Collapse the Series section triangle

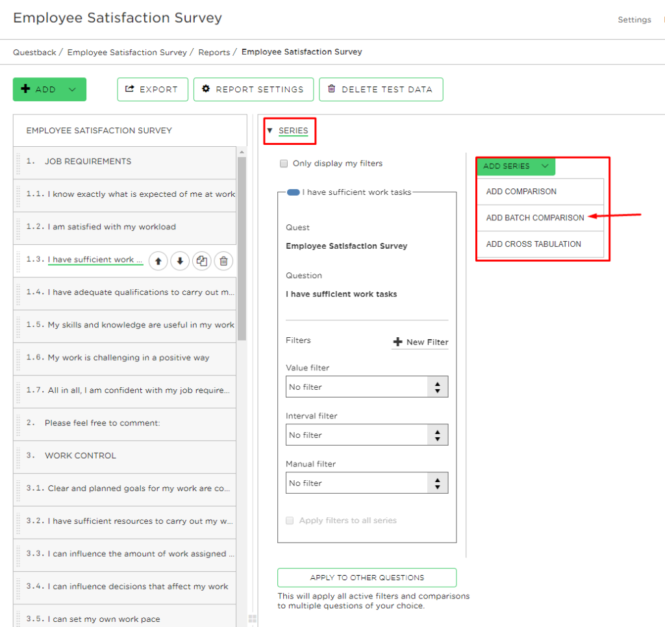click(270, 130)
